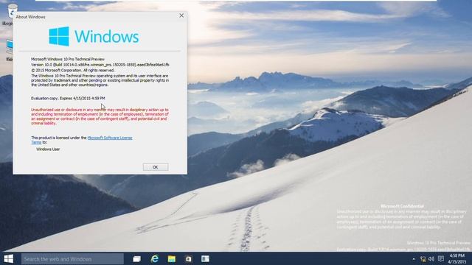Screen dimensions: 472x265
Task: Click the 2015 Microsoft Corporation copyright line
Action: 73,70
